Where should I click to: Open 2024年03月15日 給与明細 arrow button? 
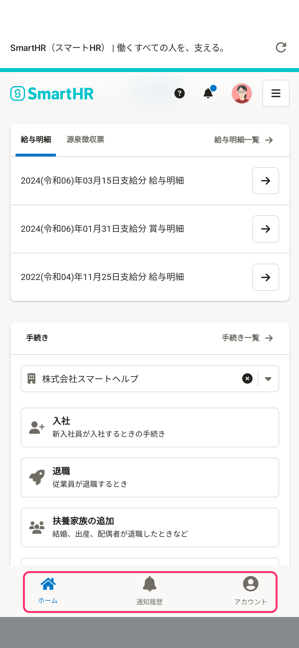[266, 181]
